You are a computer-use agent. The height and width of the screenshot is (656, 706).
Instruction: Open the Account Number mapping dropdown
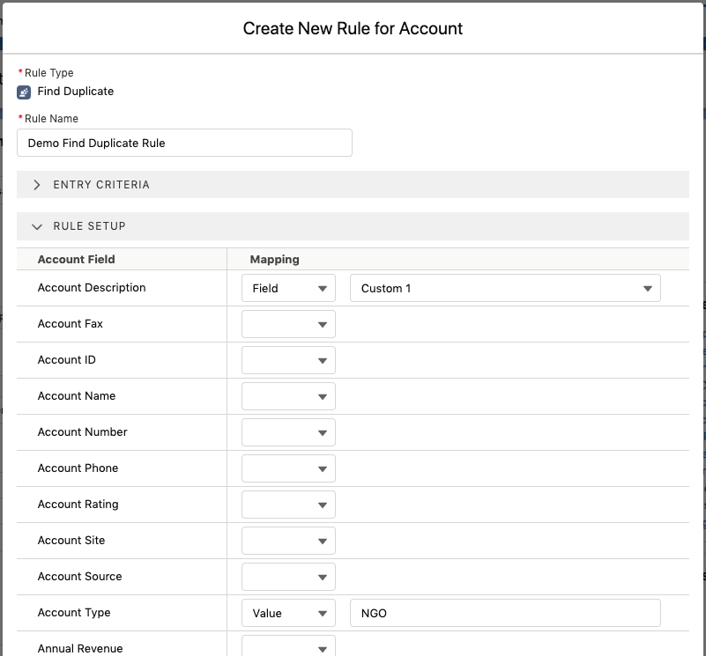click(x=288, y=431)
